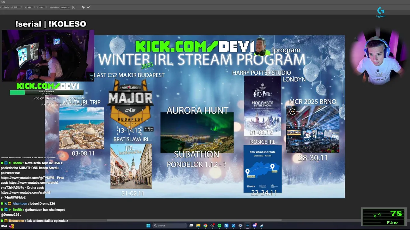
Task: Click the Logitech logo in the corner
Action: [x=381, y=12]
